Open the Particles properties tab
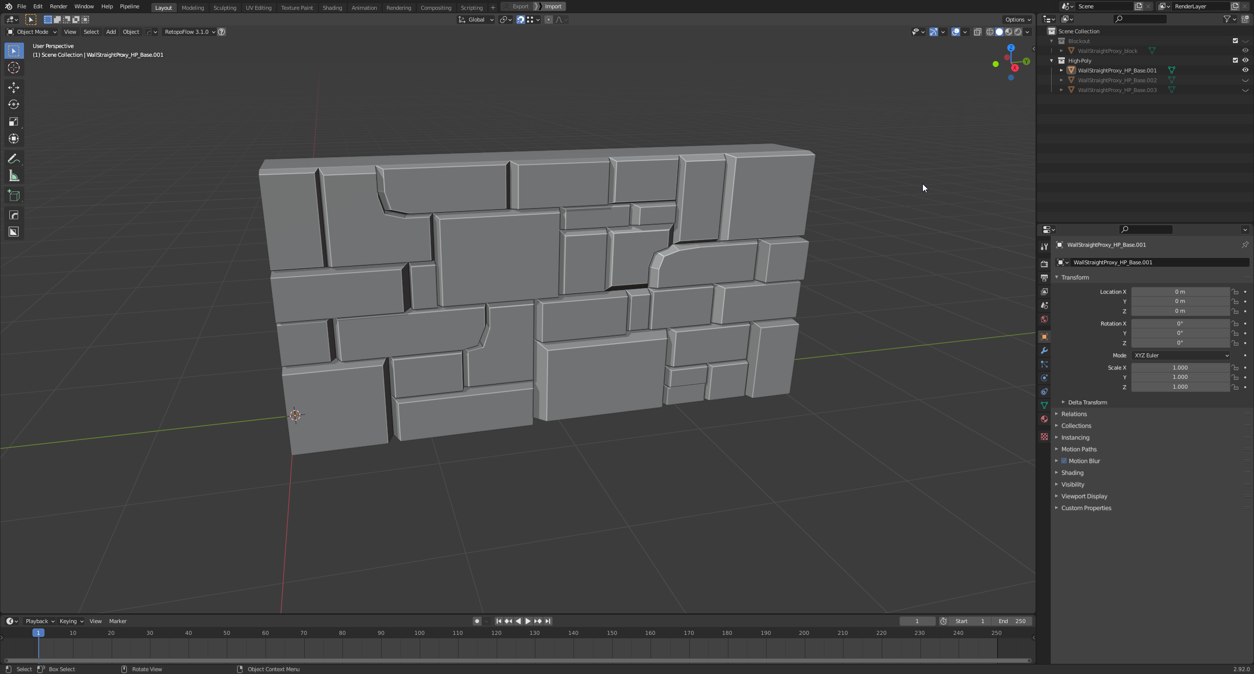 tap(1044, 364)
